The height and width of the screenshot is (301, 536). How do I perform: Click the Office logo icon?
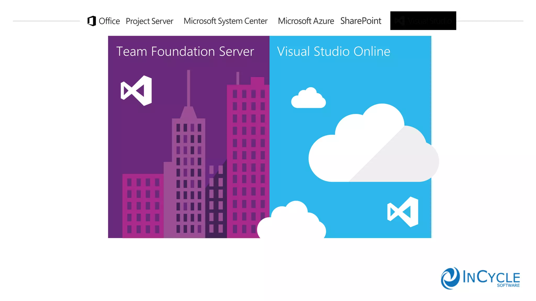point(92,21)
